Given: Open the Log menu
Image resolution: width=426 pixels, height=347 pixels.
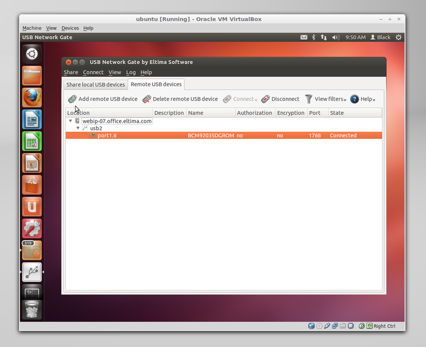Looking at the screenshot, I should tap(130, 72).
